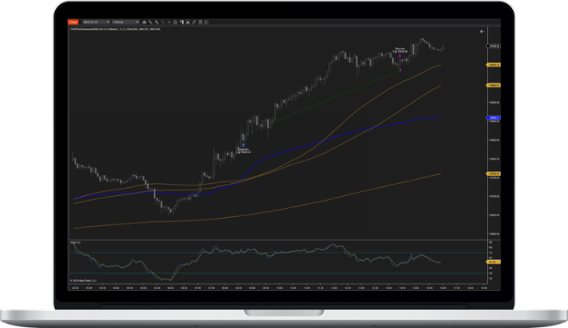Select the magenta stop loss arrow marker

399,69
